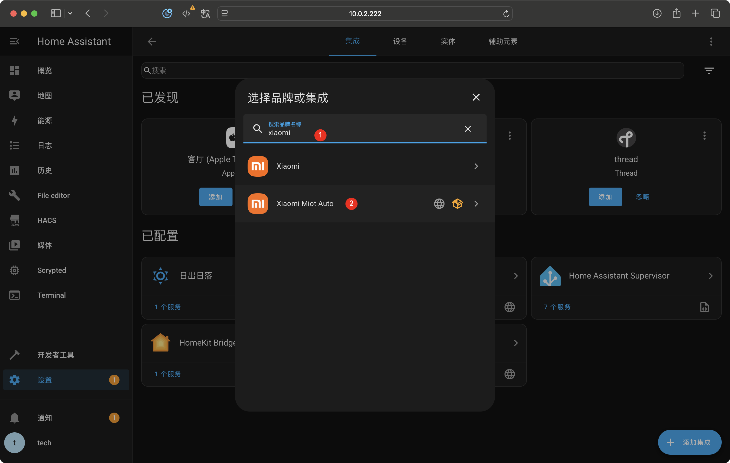Open the HomeKit Bridge row chevron

pyautogui.click(x=516, y=343)
